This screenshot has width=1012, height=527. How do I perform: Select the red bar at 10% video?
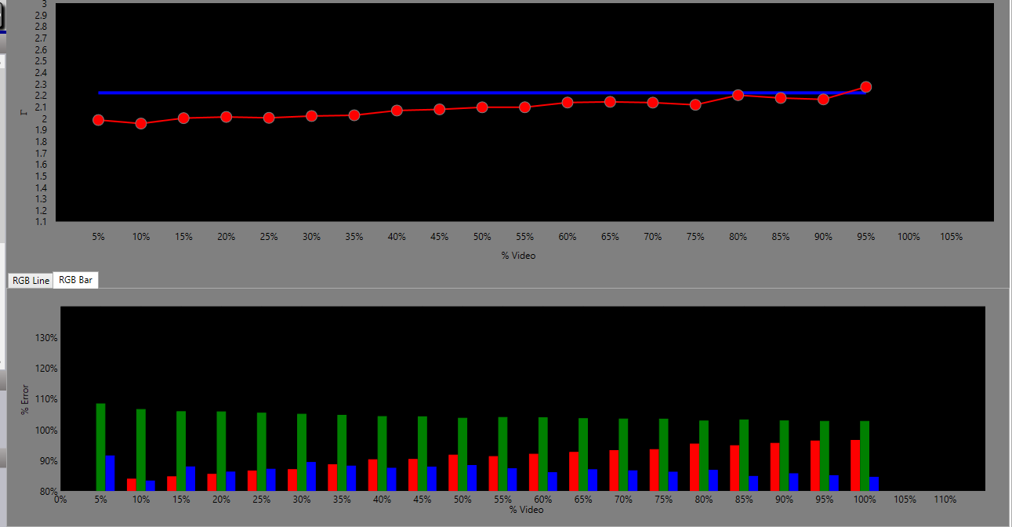click(x=131, y=485)
